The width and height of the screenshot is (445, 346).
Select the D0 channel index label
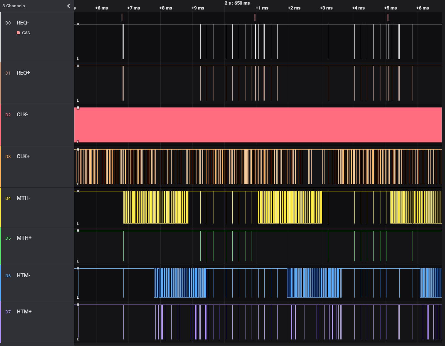pyautogui.click(x=8, y=23)
